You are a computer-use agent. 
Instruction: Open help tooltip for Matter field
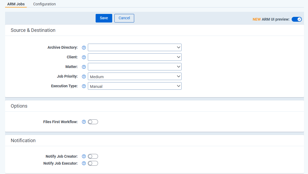[x=84, y=67]
